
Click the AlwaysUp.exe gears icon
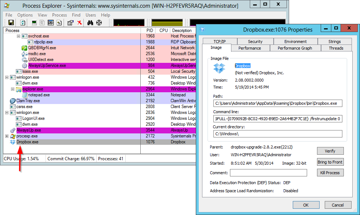pyautogui.click(x=13, y=130)
